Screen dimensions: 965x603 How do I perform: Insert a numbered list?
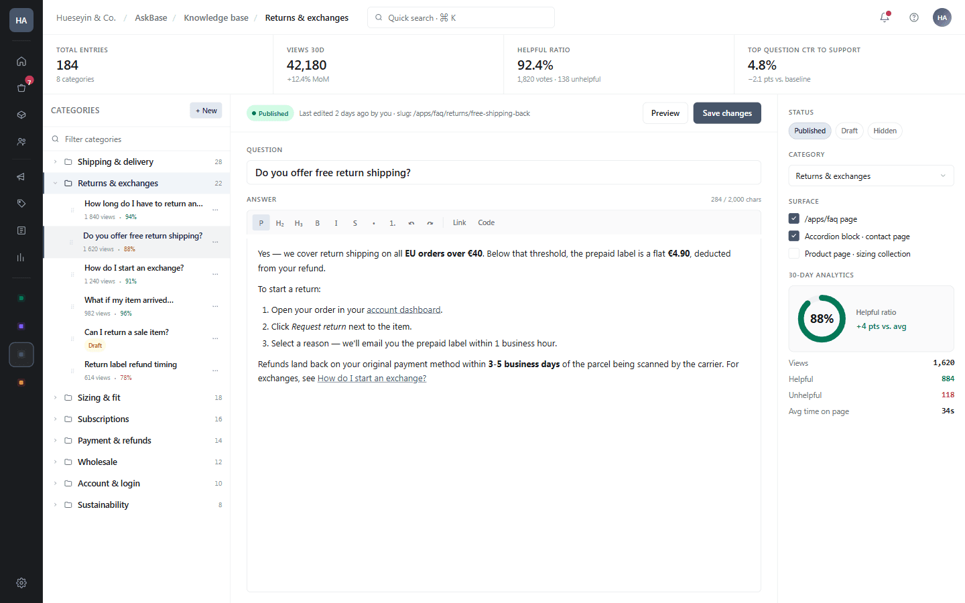click(x=393, y=223)
